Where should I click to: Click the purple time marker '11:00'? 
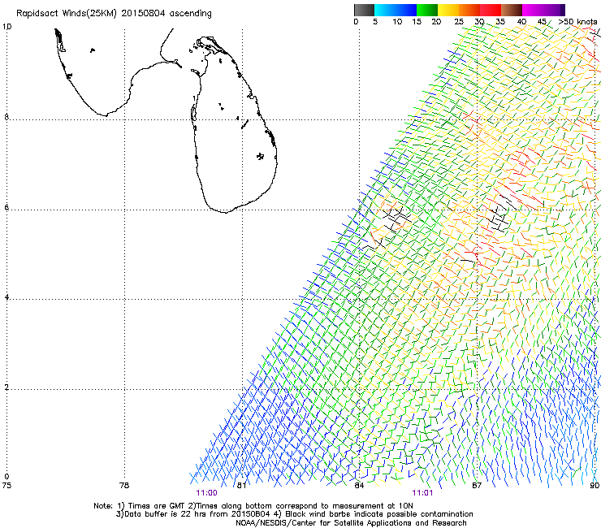[206, 493]
